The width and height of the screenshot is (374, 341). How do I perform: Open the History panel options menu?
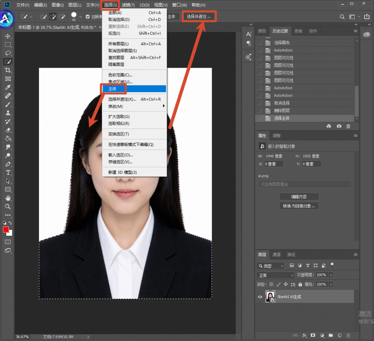point(355,31)
